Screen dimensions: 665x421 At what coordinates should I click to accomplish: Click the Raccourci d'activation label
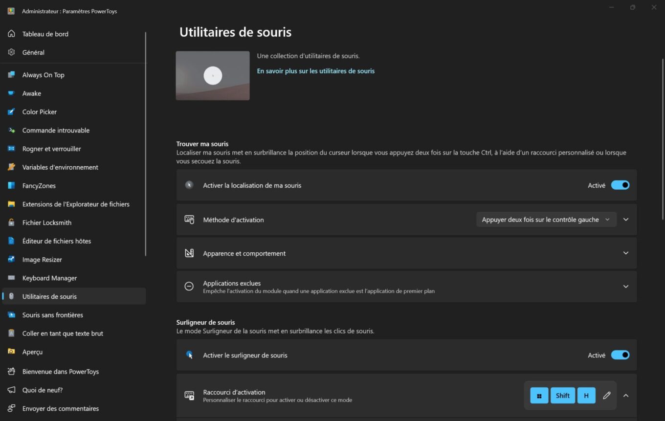tap(234, 392)
